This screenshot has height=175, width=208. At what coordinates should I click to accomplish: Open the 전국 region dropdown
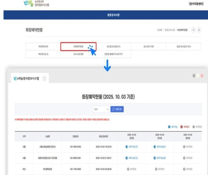coord(101,109)
